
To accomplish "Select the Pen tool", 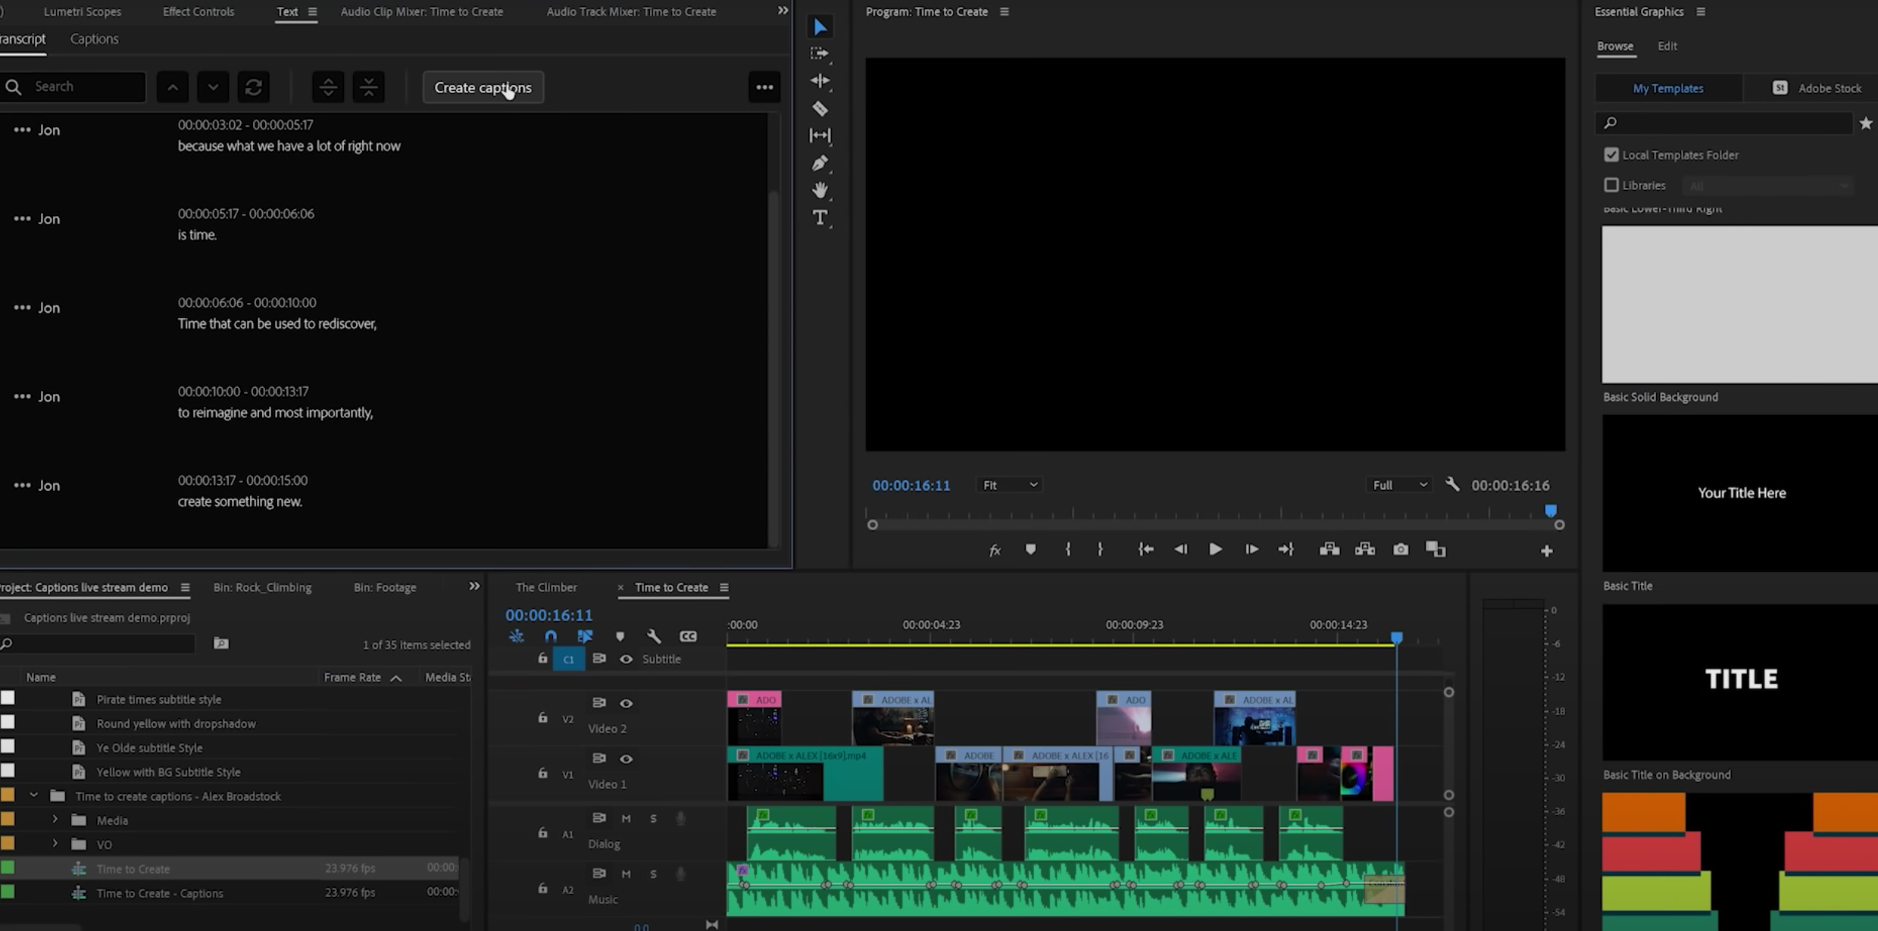I will (820, 163).
